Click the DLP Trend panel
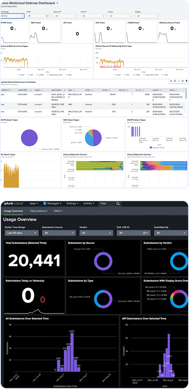 click(110, 32)
